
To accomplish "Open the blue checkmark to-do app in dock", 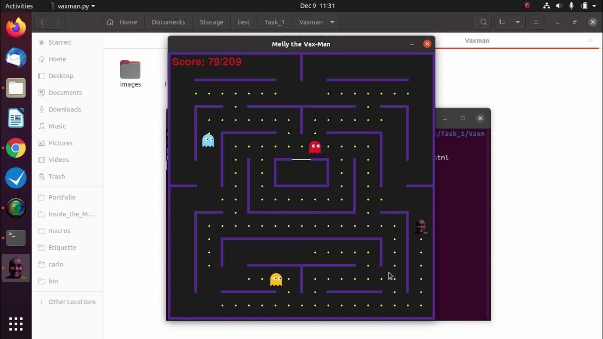I will coord(16,178).
